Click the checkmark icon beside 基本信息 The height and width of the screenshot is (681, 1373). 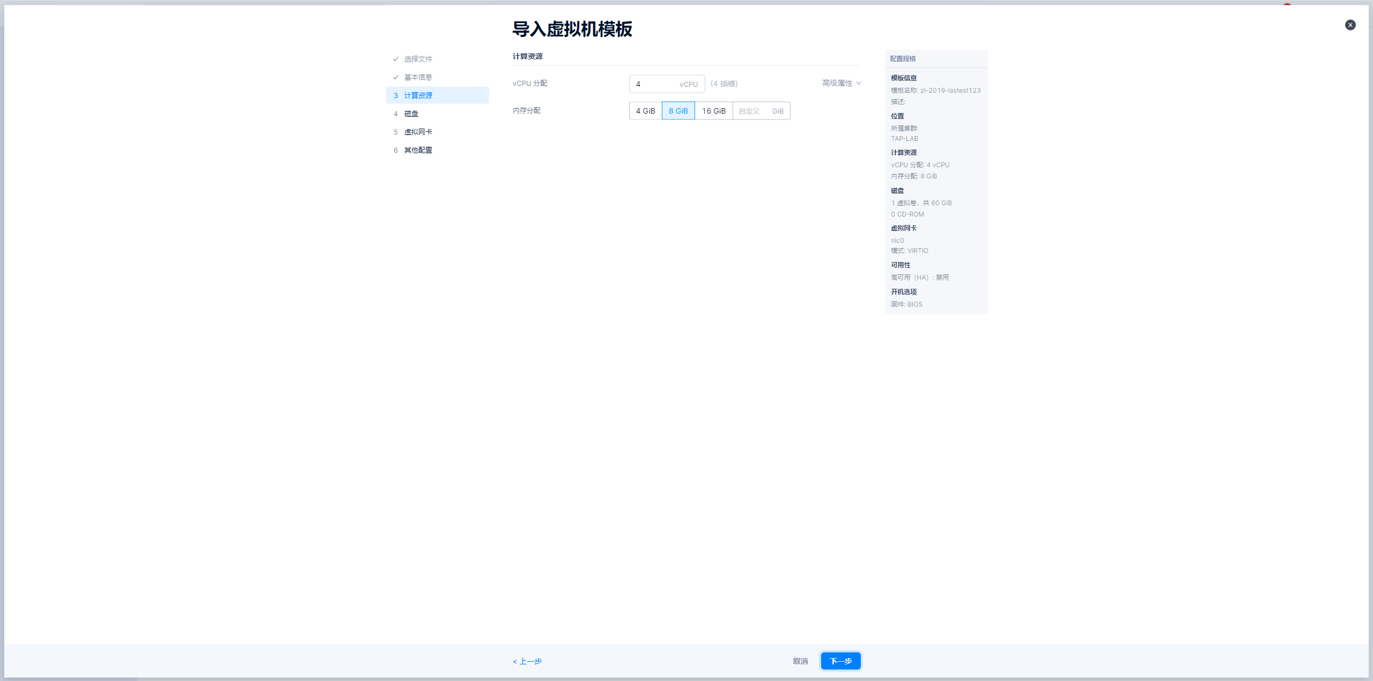(396, 77)
